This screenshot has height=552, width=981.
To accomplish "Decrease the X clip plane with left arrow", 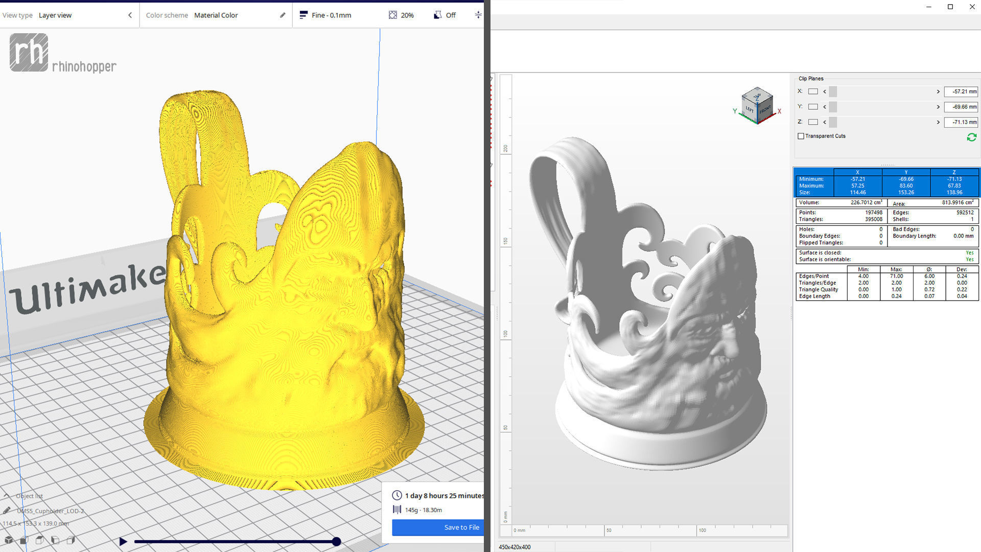I will click(825, 91).
